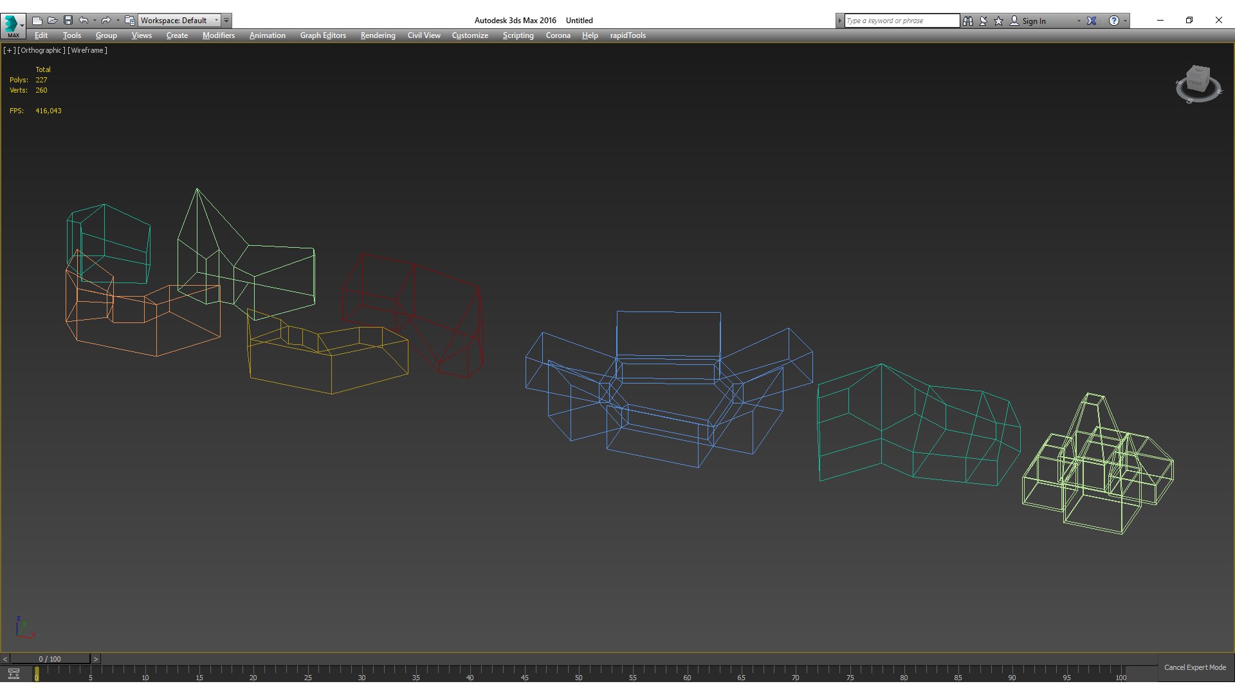Open the Graph Editors menu
The image size is (1235, 695).
click(323, 35)
